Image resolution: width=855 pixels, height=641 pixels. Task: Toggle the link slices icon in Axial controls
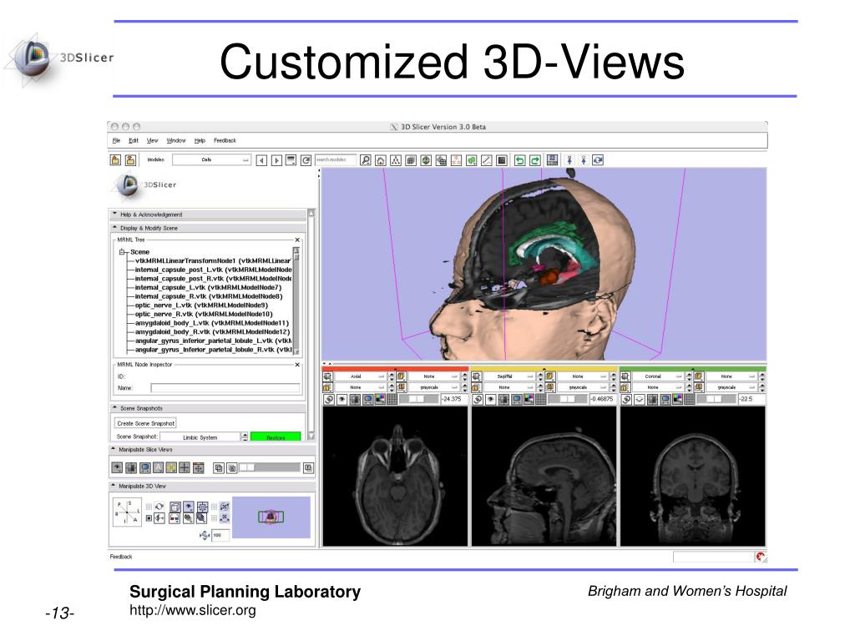coord(329,399)
